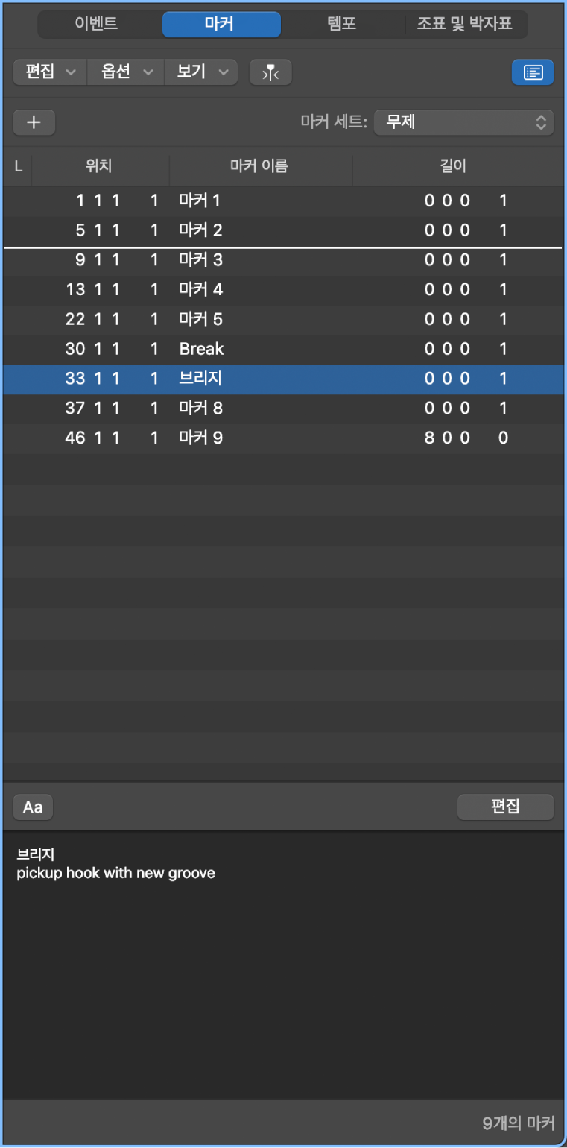Open the 조표 및 박자표 tab

tap(466, 24)
